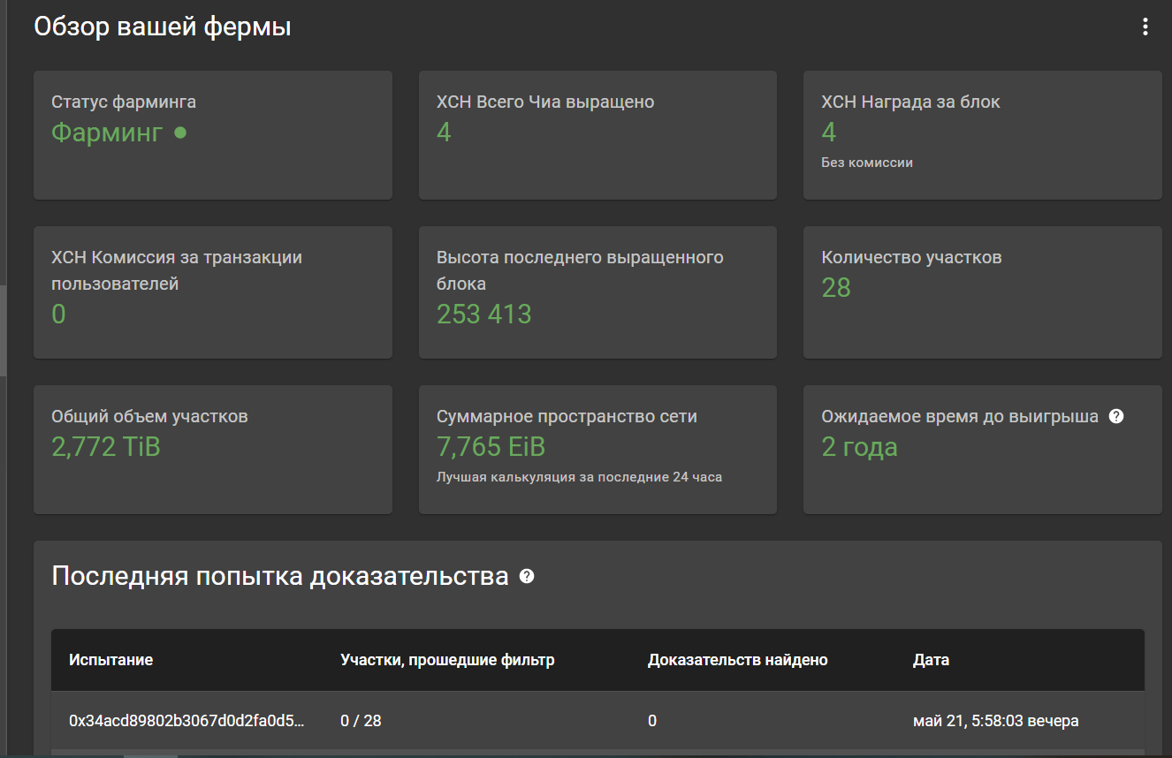Select the last farmed block height 253 413
The width and height of the screenshot is (1172, 758).
[484, 315]
